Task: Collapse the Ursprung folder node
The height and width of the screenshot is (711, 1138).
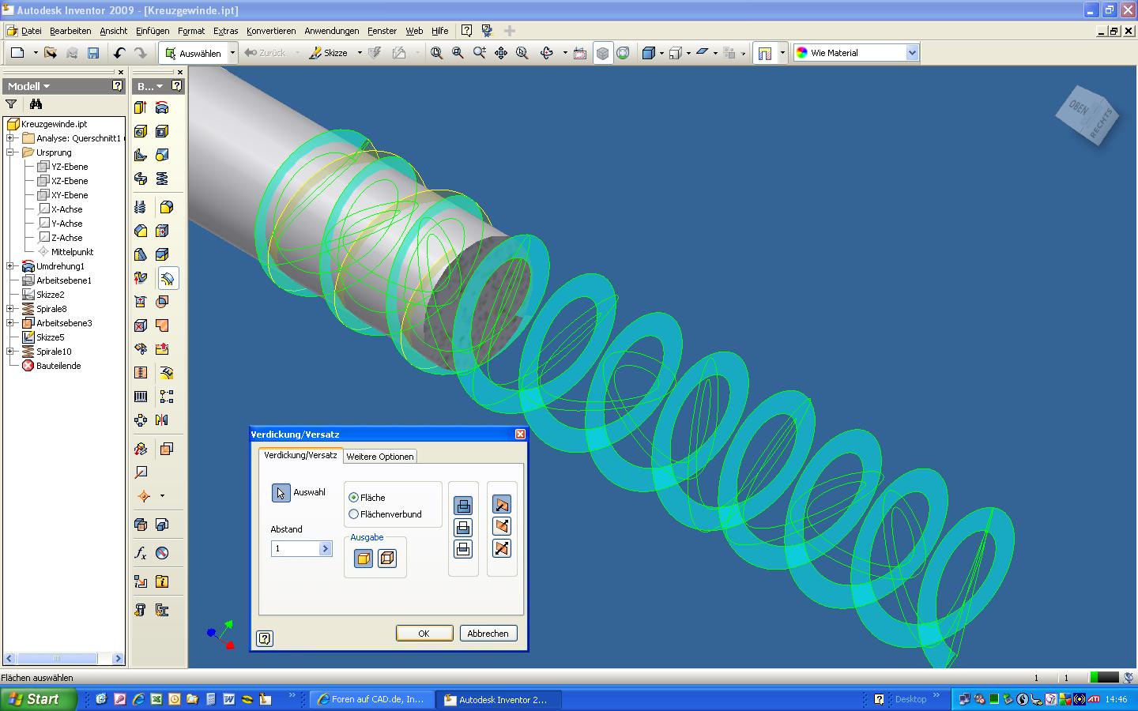Action: pos(10,152)
